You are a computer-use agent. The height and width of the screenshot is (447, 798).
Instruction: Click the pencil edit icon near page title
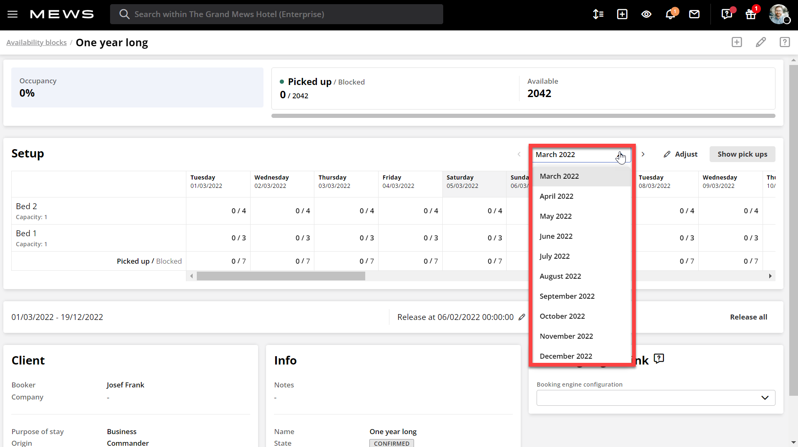tap(760, 42)
